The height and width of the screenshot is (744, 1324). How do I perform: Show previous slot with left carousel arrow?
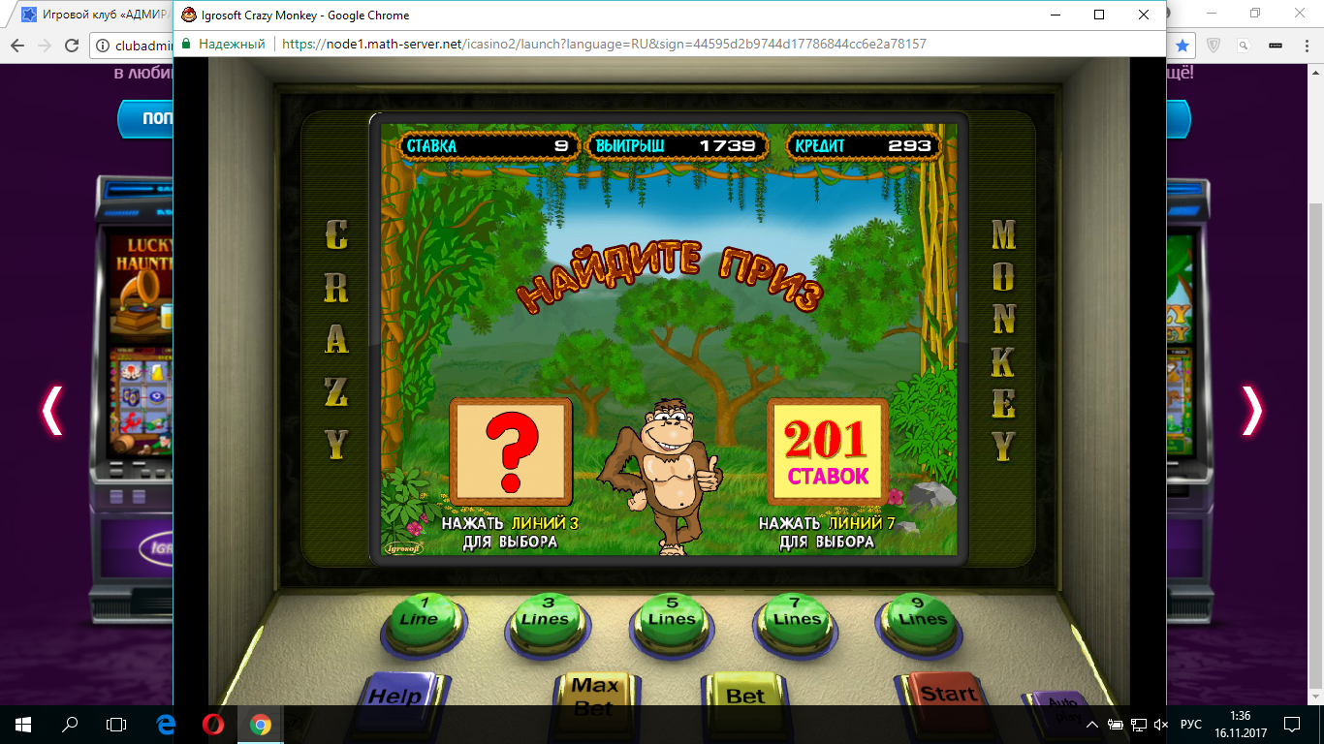51,411
